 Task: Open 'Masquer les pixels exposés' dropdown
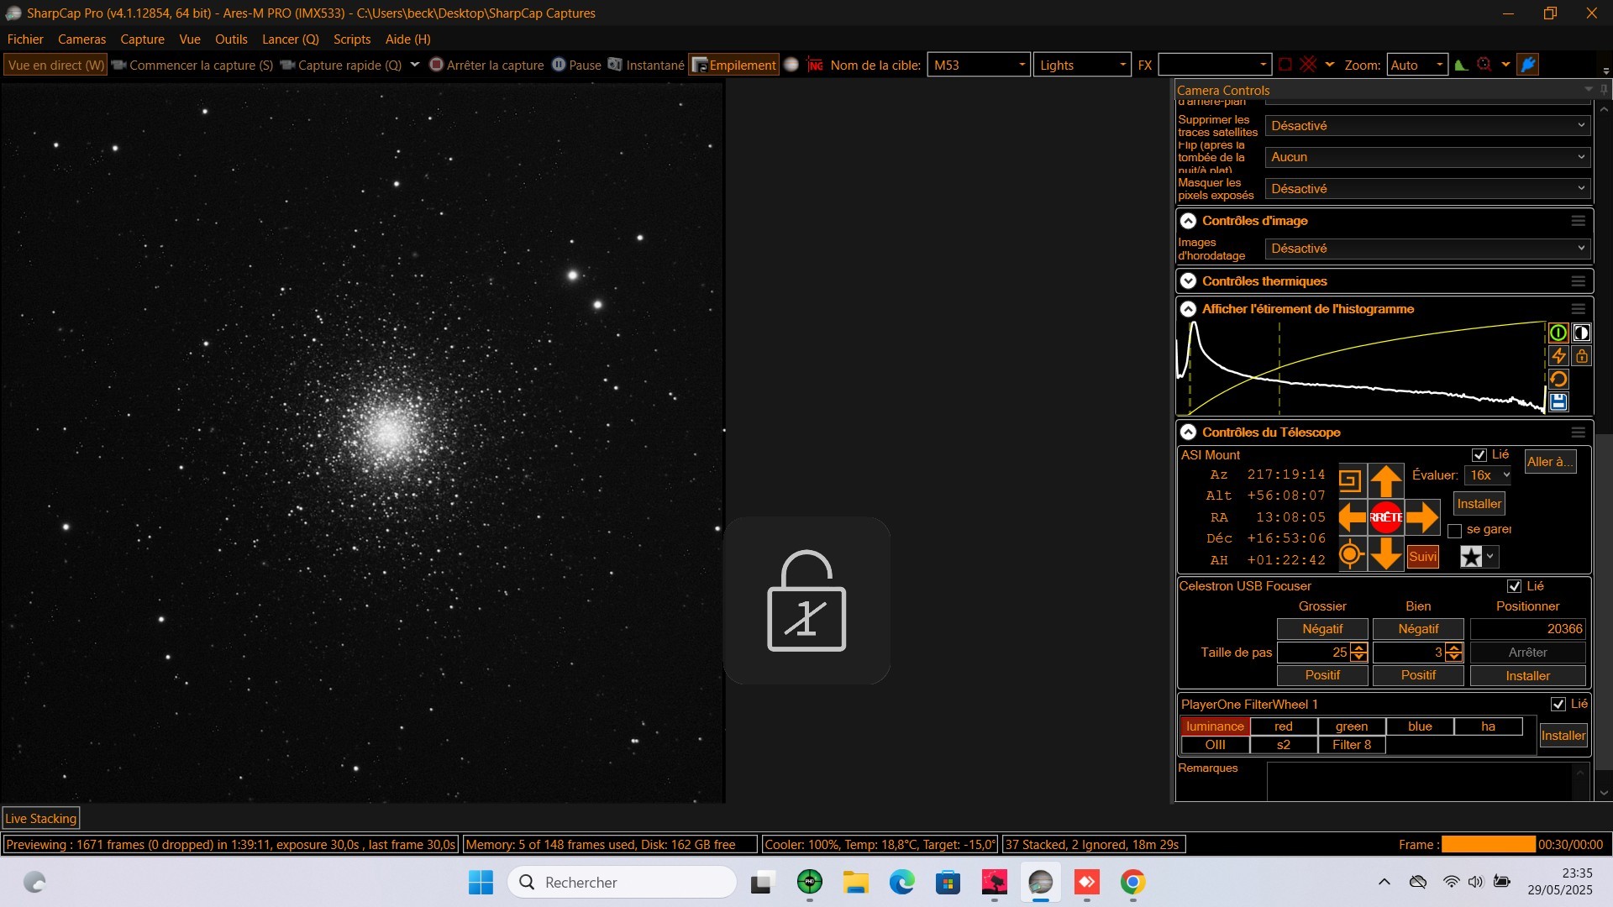click(1427, 189)
